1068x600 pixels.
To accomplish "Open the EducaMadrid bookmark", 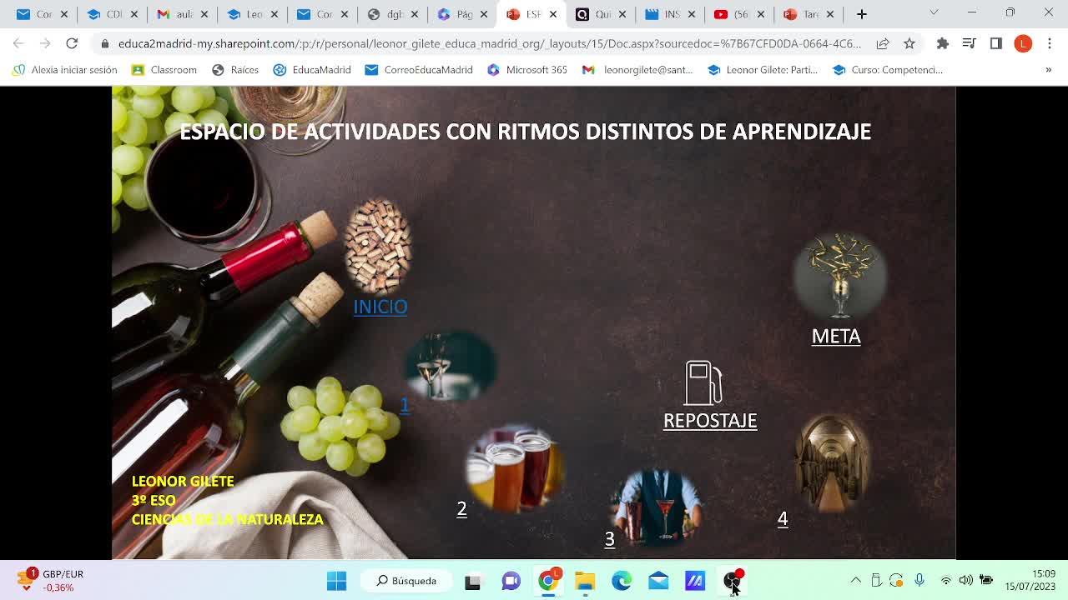I will pos(312,70).
